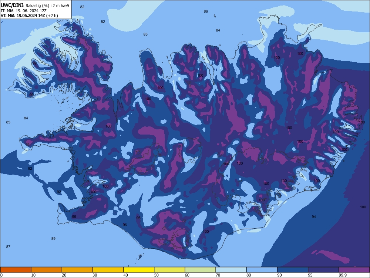Pick the bright yellow 40–50 legend swatch
Viewport: 370px width, 278px height.
pyautogui.click(x=139, y=270)
